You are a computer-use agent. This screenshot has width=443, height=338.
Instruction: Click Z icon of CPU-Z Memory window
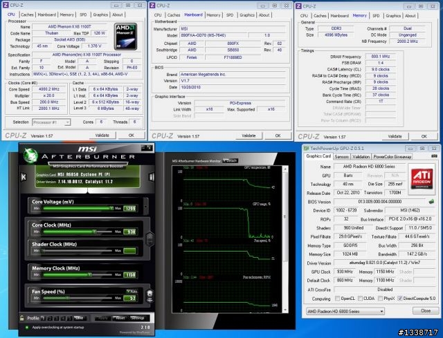298,6
